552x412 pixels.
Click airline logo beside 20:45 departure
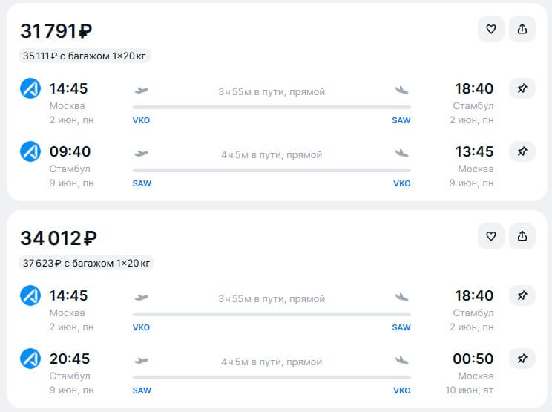click(30, 359)
